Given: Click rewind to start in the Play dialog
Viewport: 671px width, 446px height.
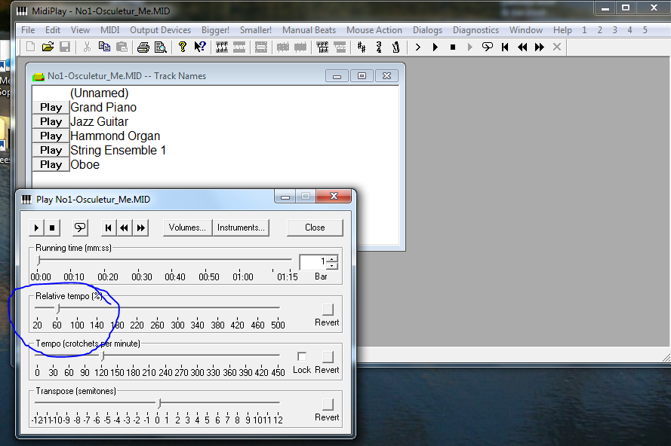Looking at the screenshot, I should tap(108, 228).
